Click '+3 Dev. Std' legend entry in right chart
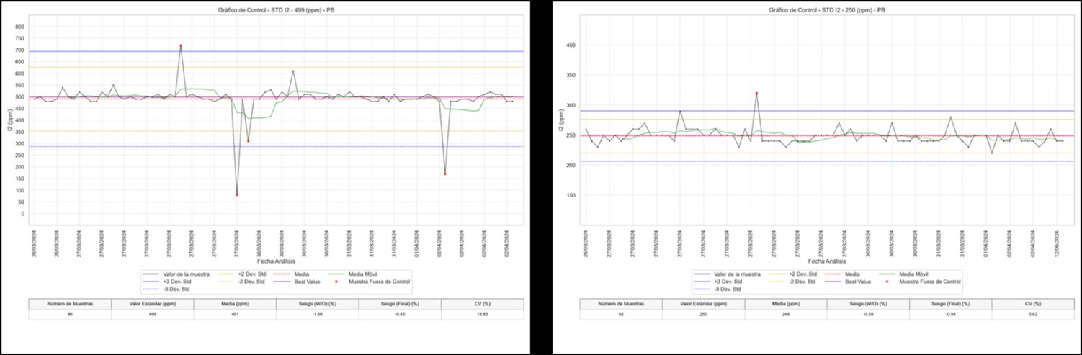 click(720, 282)
